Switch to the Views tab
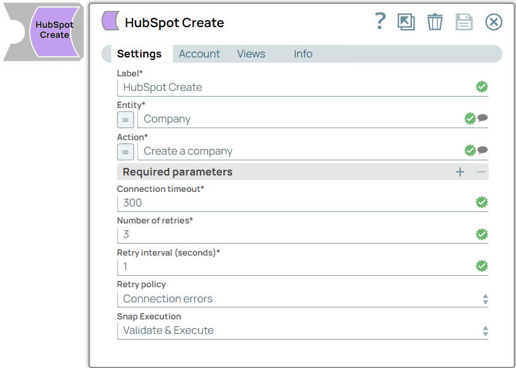The image size is (516, 368). point(251,54)
